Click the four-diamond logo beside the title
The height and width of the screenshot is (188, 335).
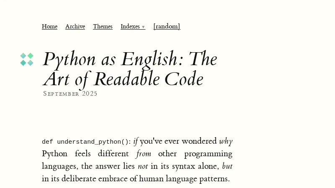click(x=27, y=59)
